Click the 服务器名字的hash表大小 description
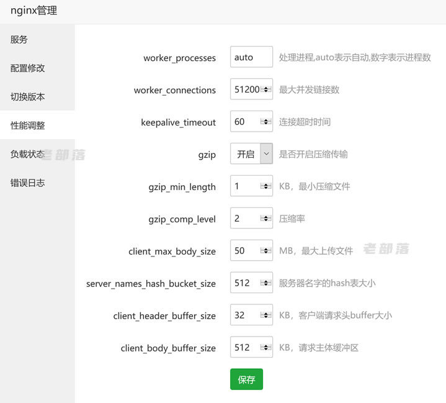The image size is (446, 403). pos(327,283)
